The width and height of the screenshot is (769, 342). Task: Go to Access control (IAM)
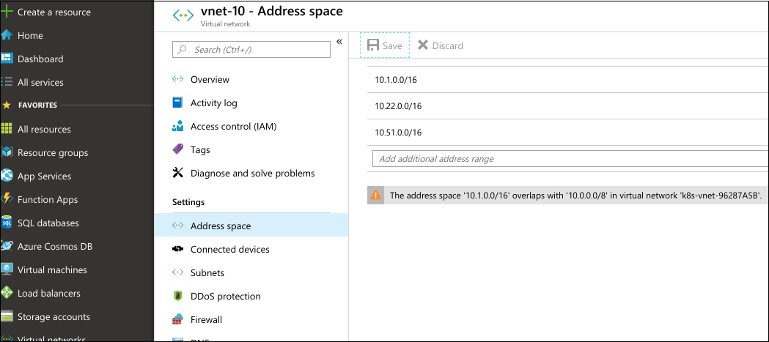coord(232,126)
